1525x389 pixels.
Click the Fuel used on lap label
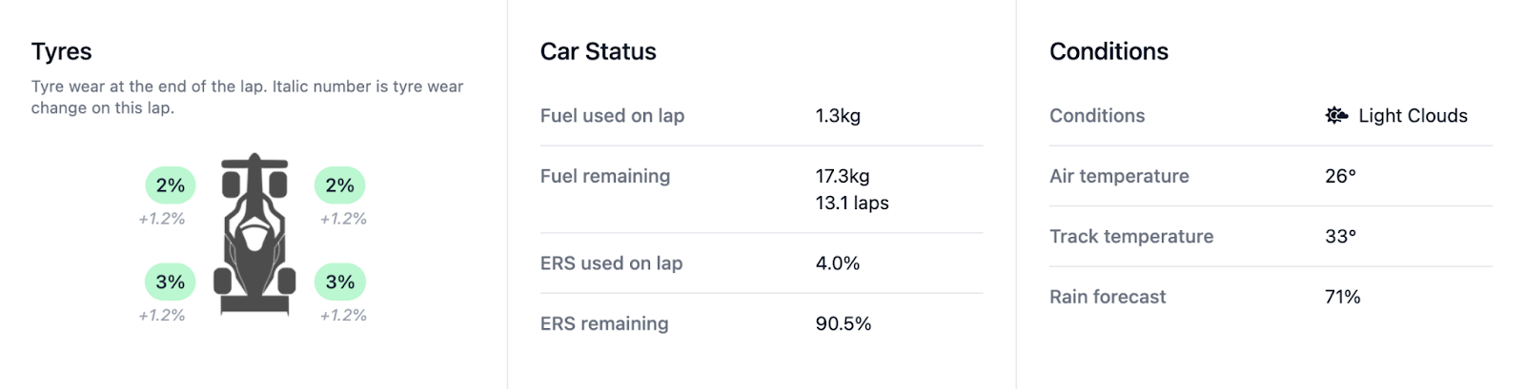point(612,116)
